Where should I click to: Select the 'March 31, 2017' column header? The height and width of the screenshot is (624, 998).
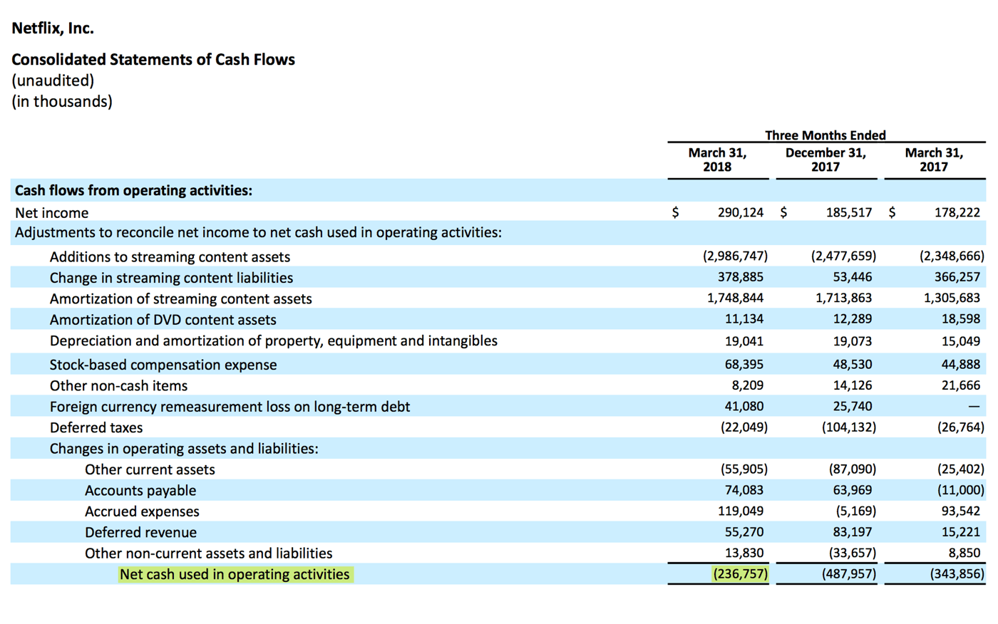(934, 160)
